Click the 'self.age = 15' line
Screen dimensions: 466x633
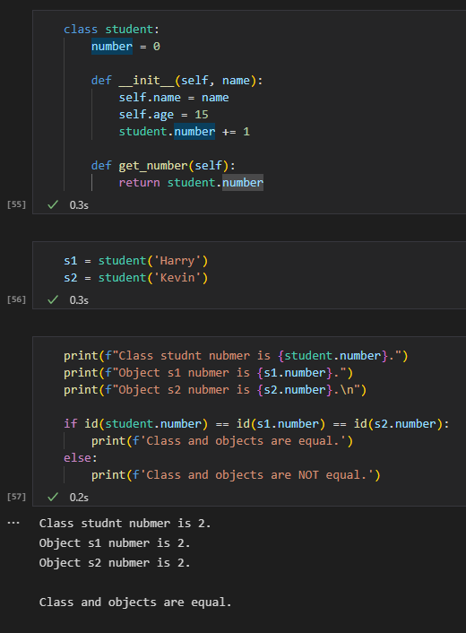163,115
